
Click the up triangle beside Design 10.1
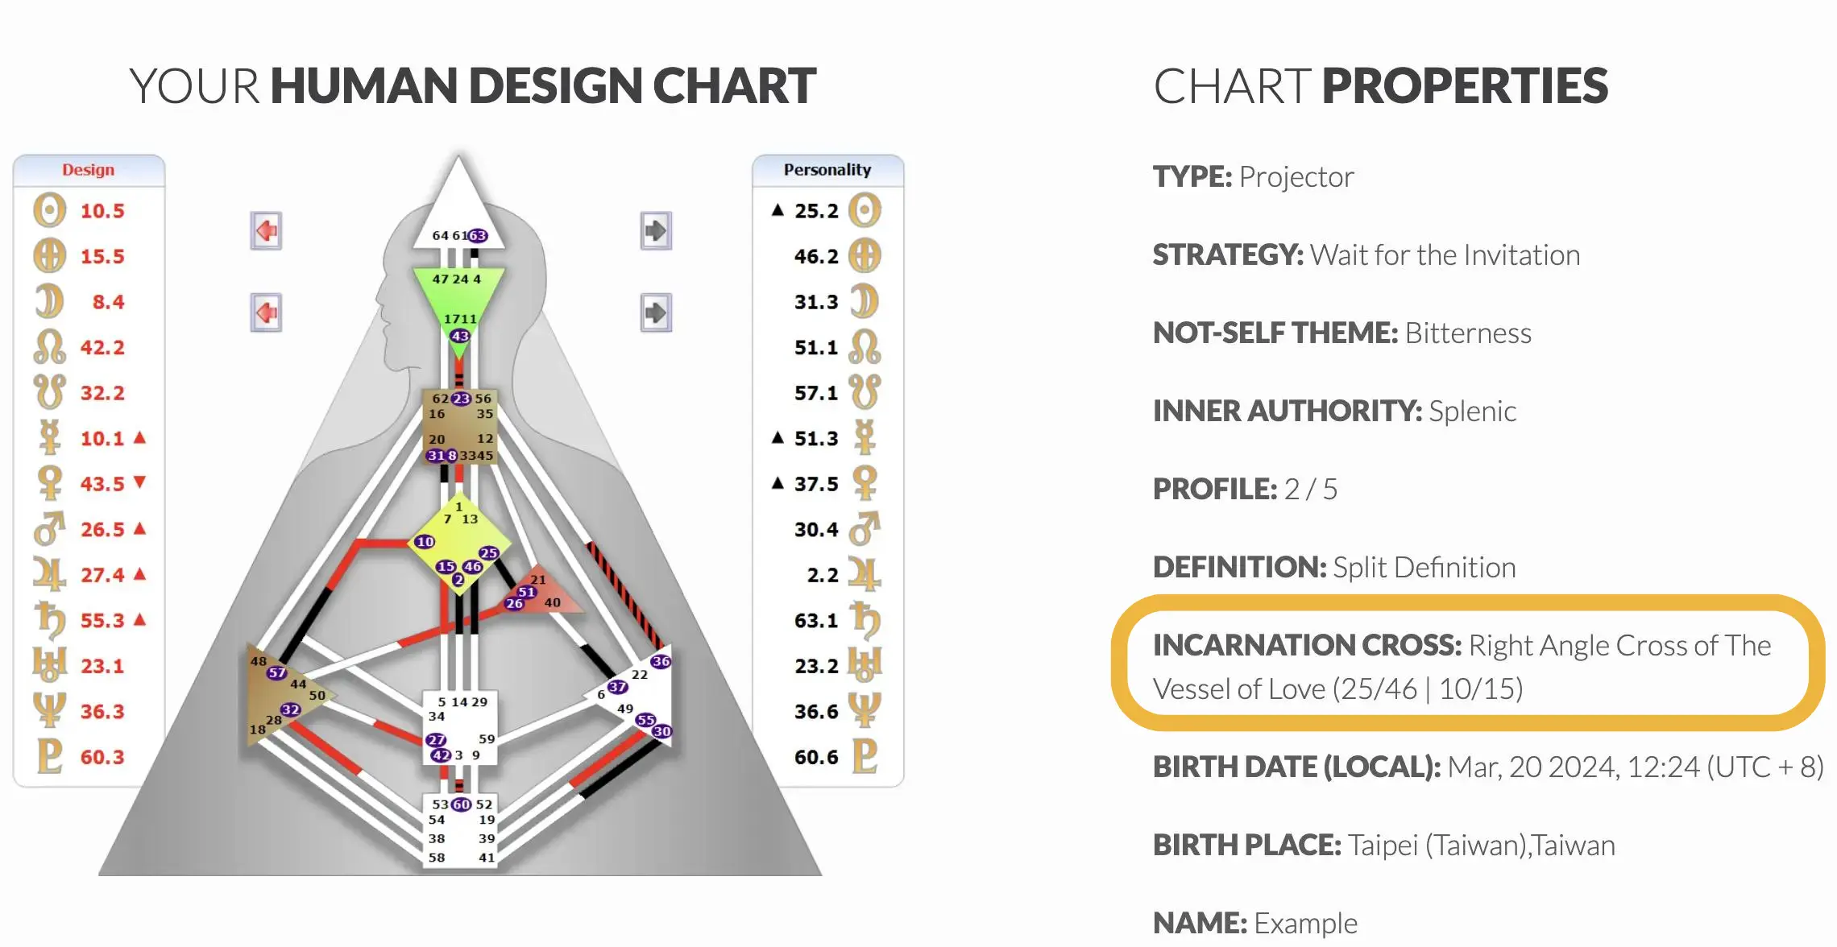click(x=139, y=437)
